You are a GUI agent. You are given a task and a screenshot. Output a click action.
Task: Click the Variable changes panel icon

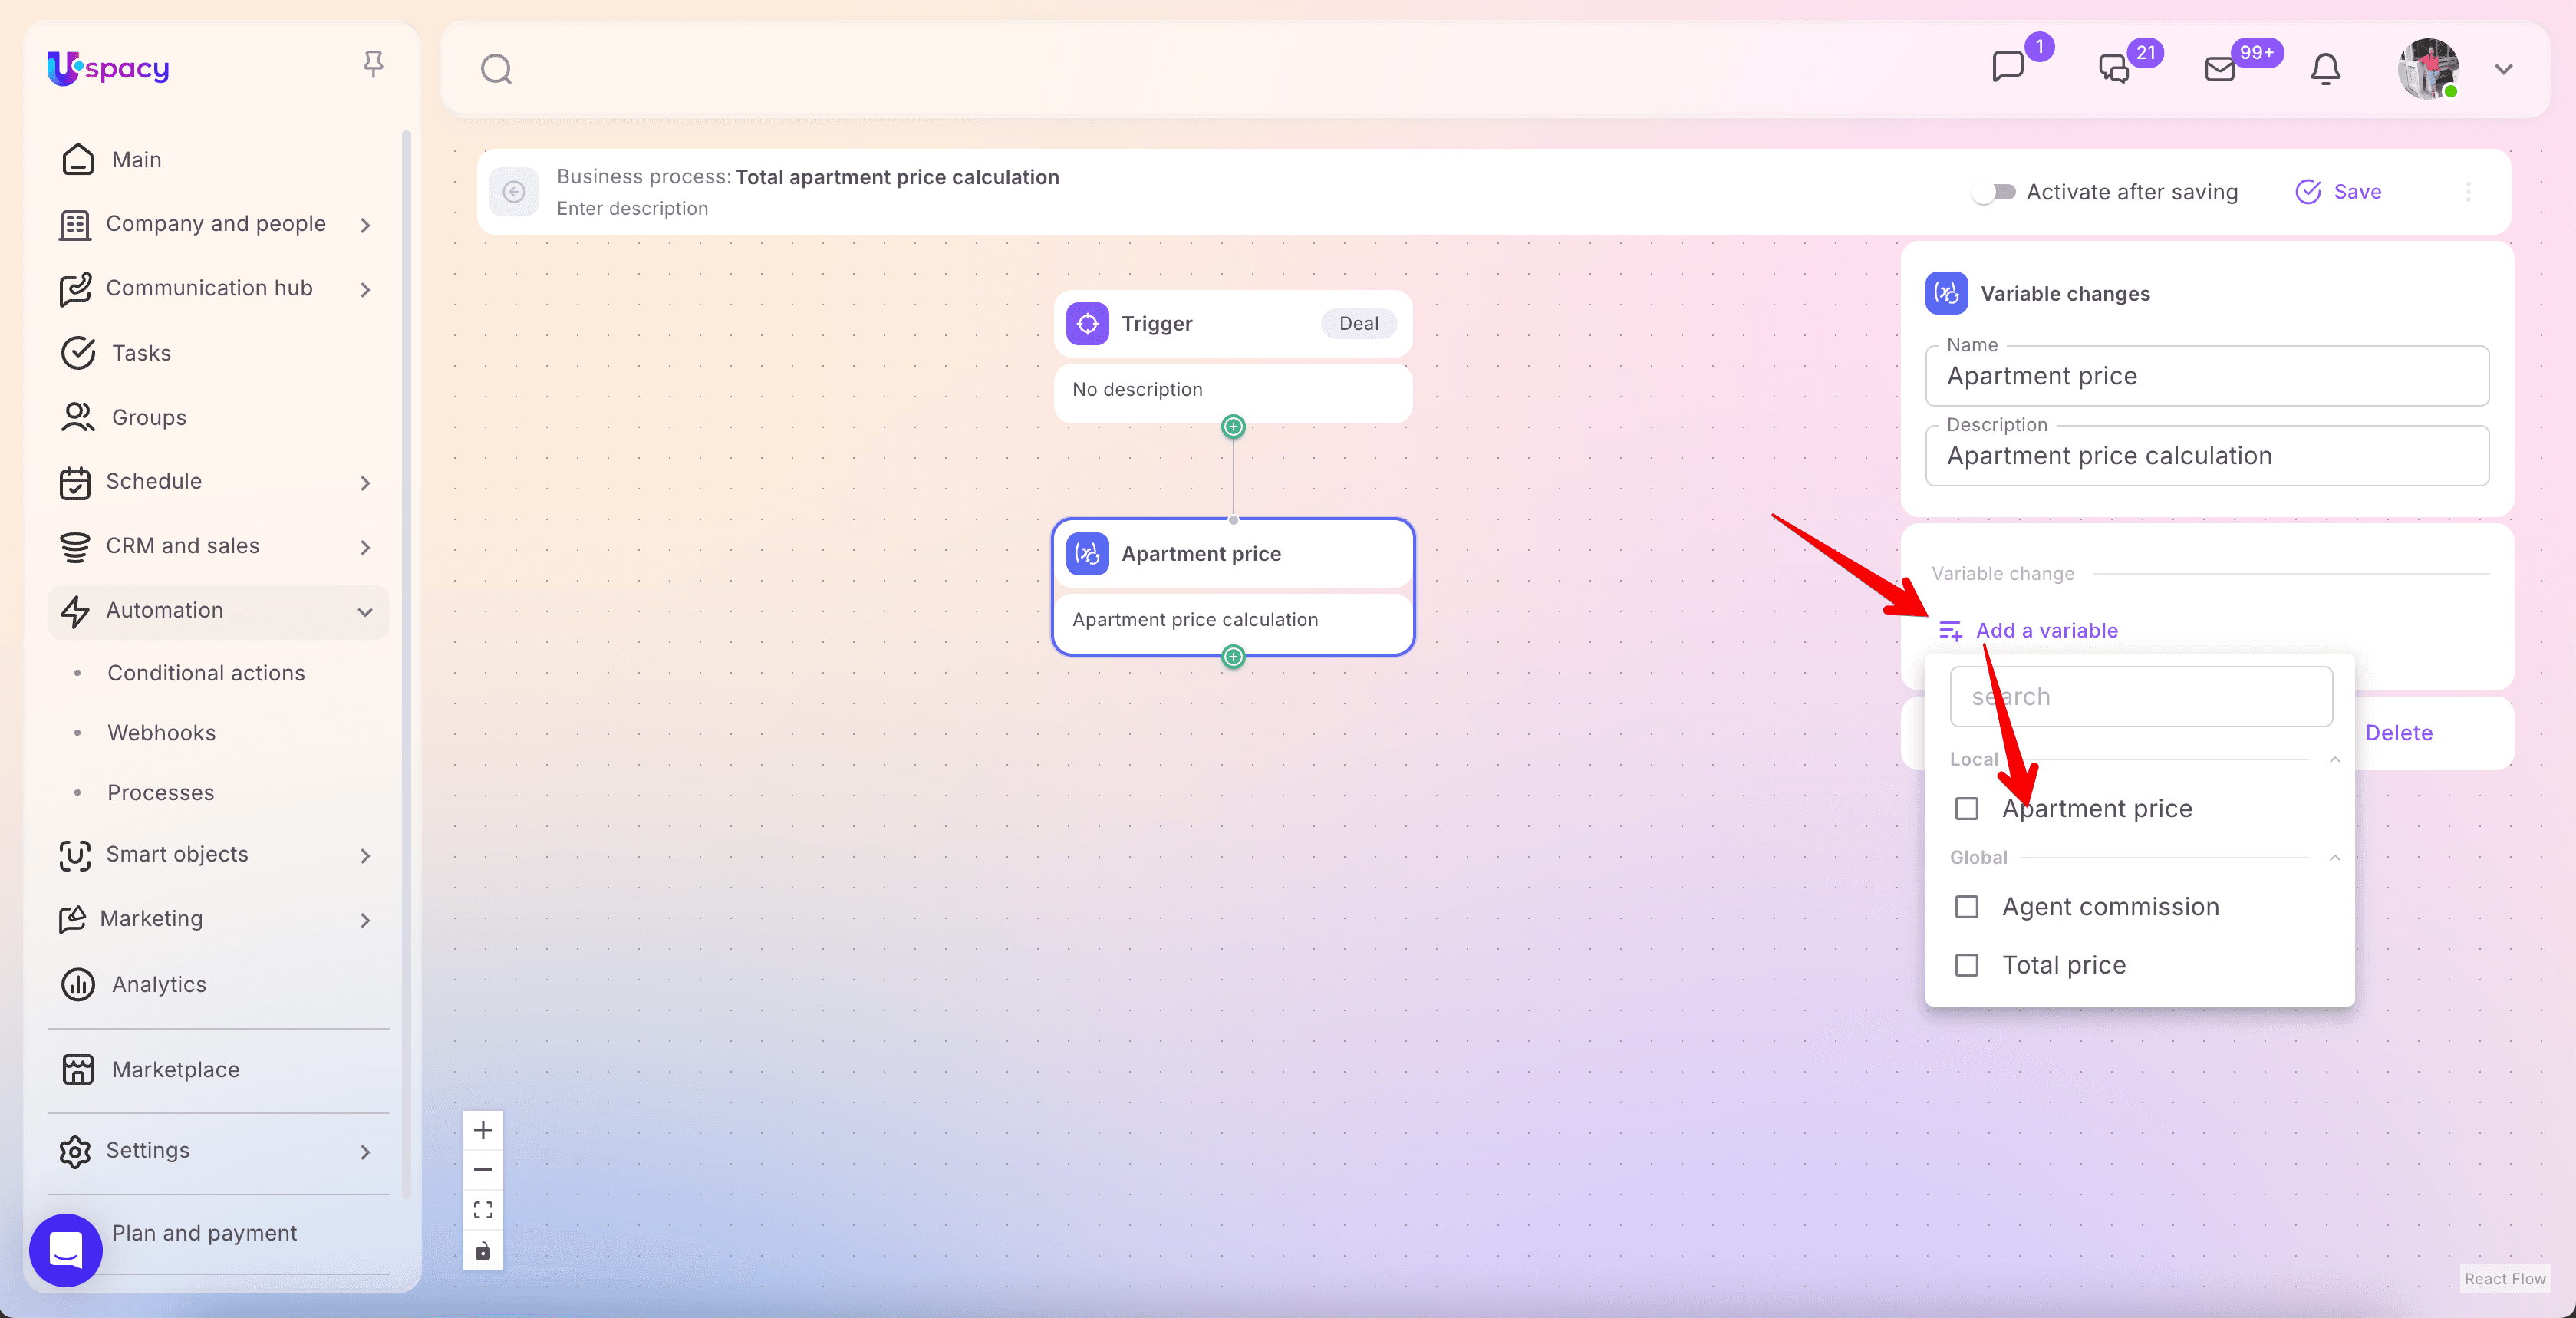(1946, 293)
